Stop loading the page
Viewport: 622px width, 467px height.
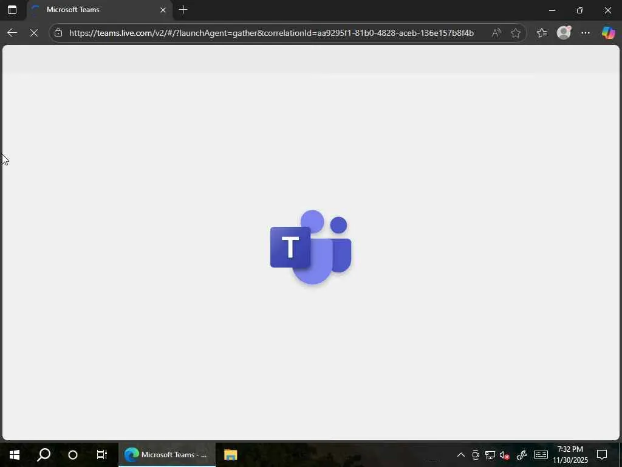coord(34,33)
